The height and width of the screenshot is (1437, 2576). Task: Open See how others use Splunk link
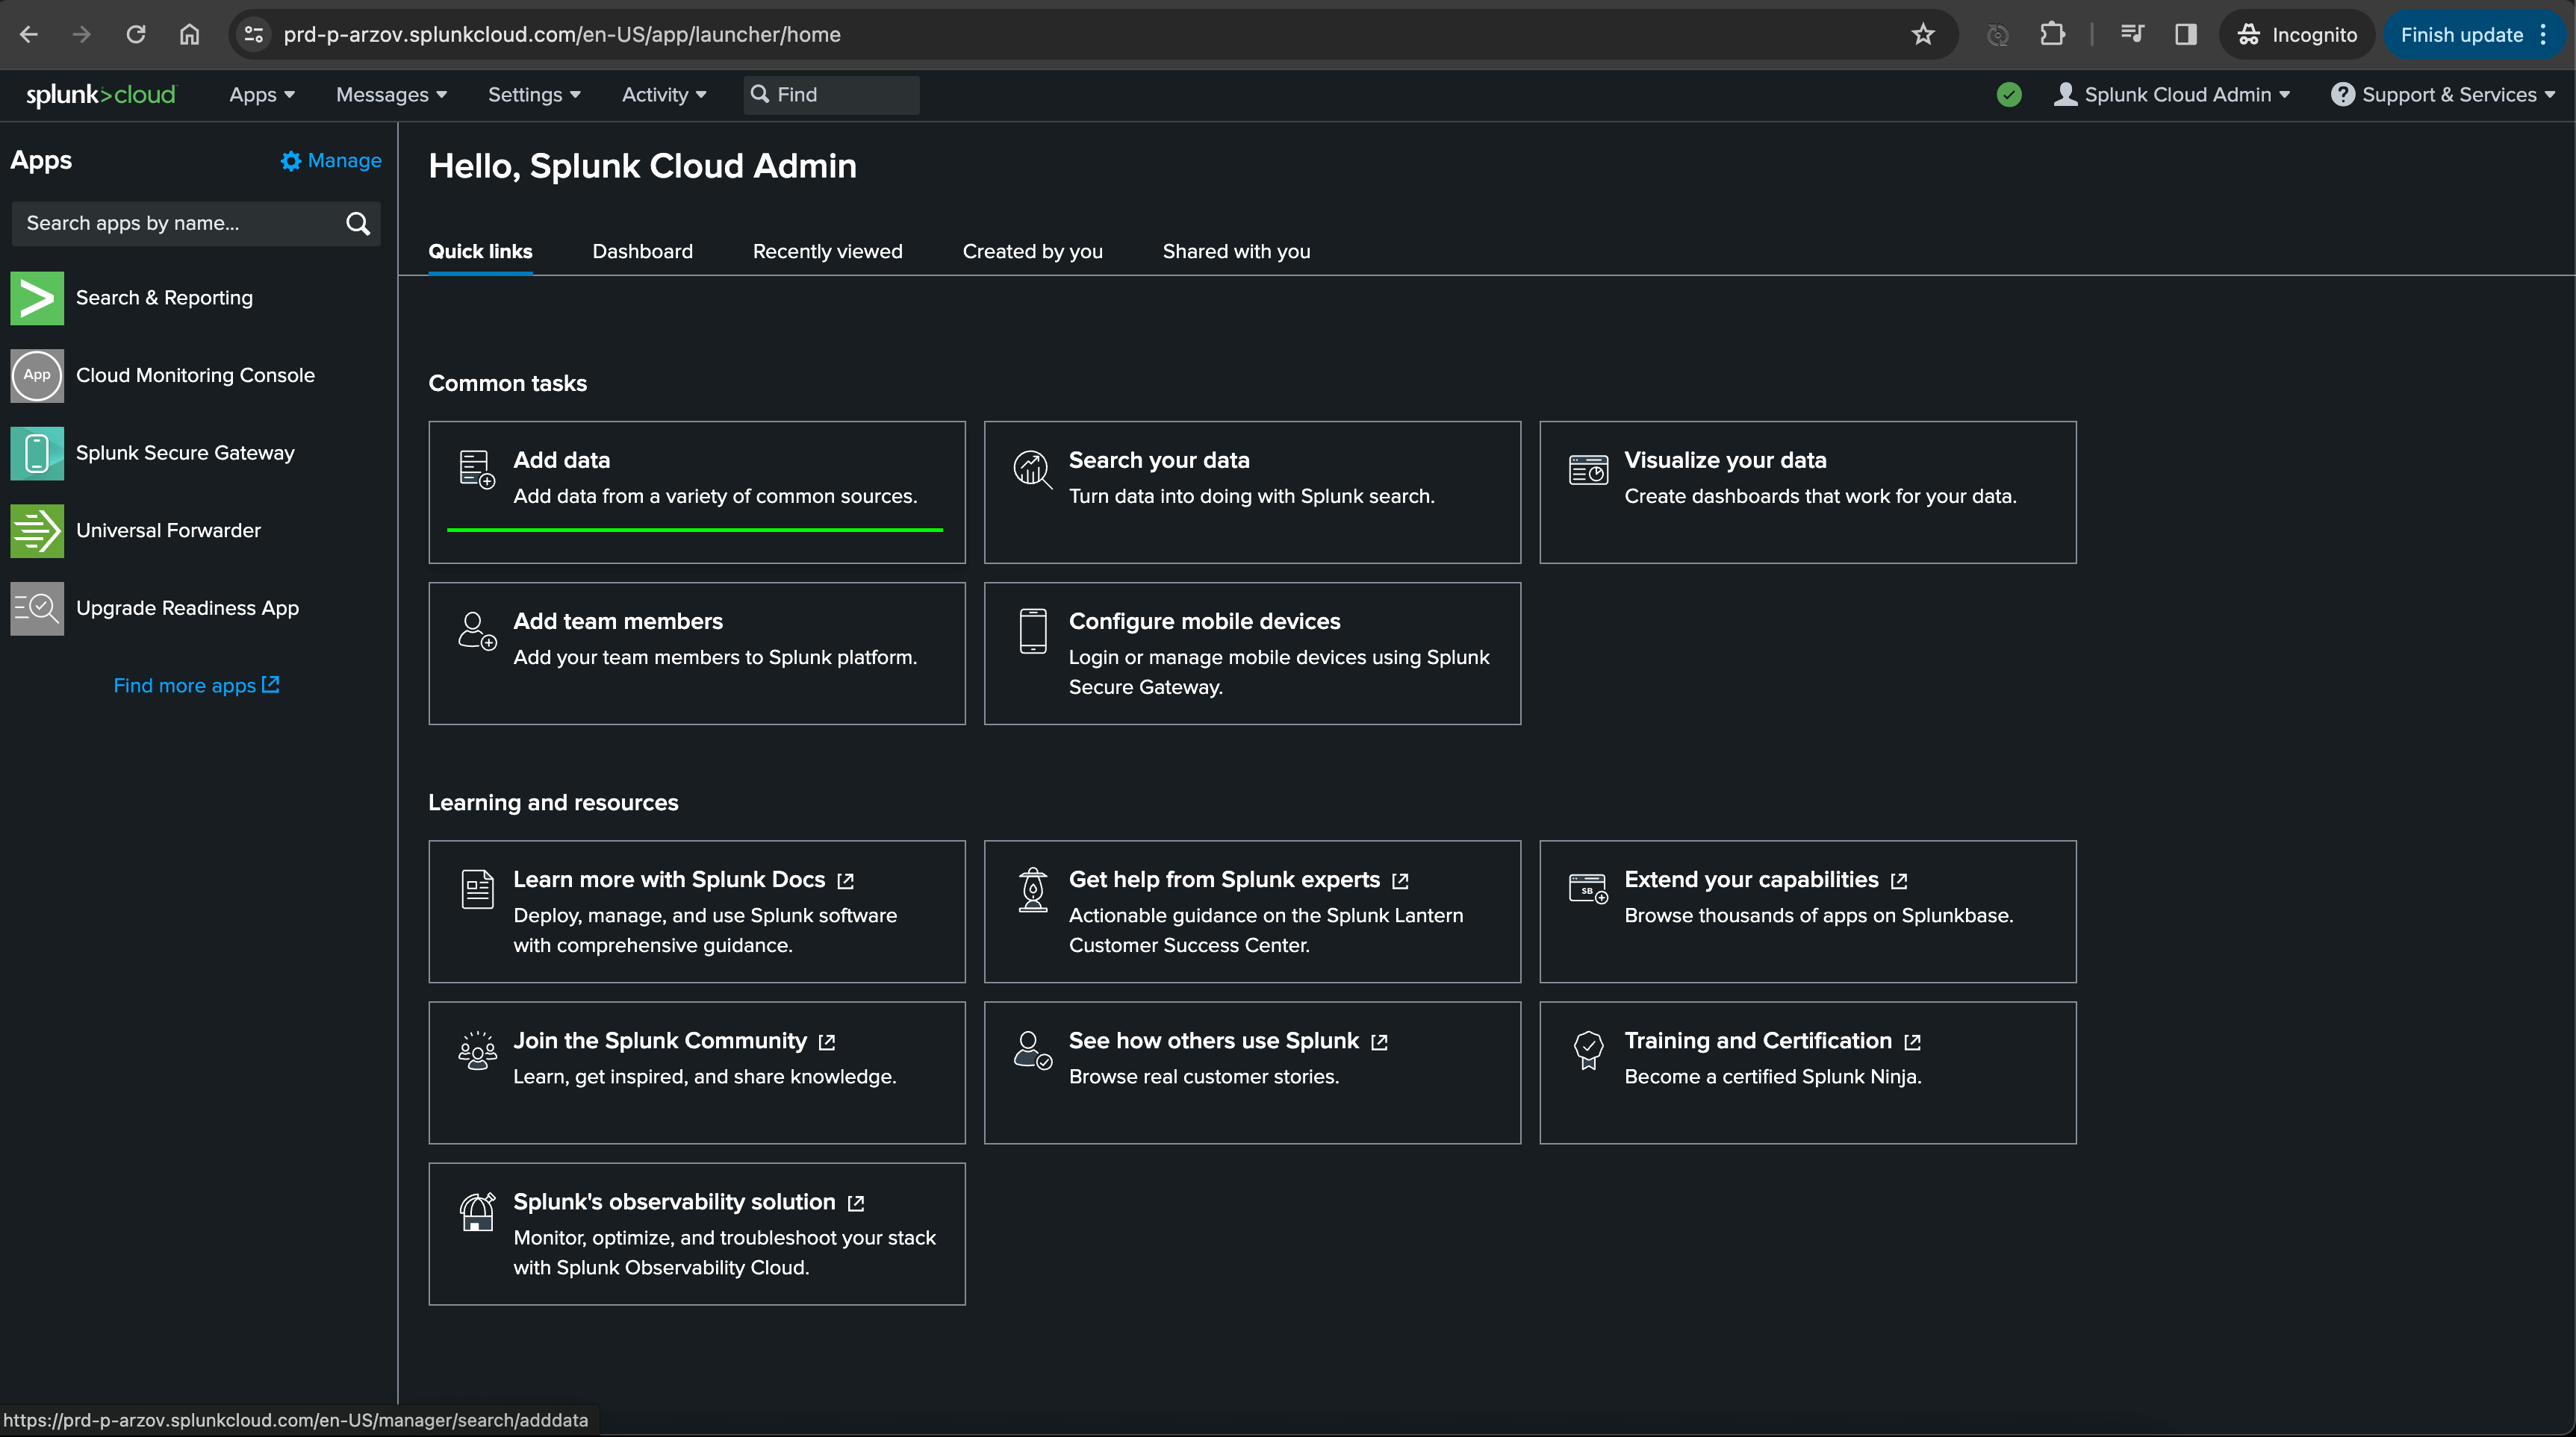tap(1228, 1042)
